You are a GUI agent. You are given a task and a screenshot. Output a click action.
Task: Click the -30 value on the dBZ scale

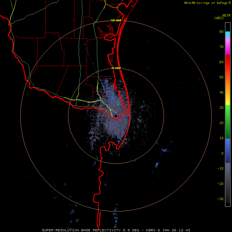[220, 199]
